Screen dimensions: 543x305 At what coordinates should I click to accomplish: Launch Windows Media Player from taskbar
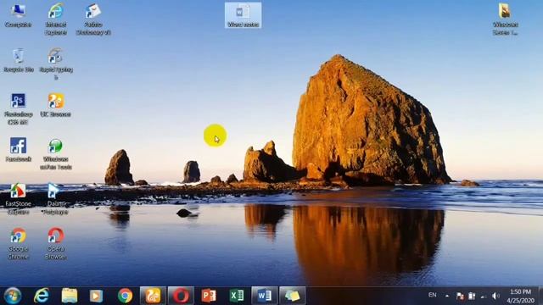click(96, 296)
